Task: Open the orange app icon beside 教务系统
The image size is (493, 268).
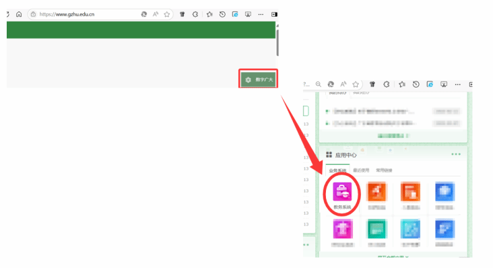Action: coord(376,191)
